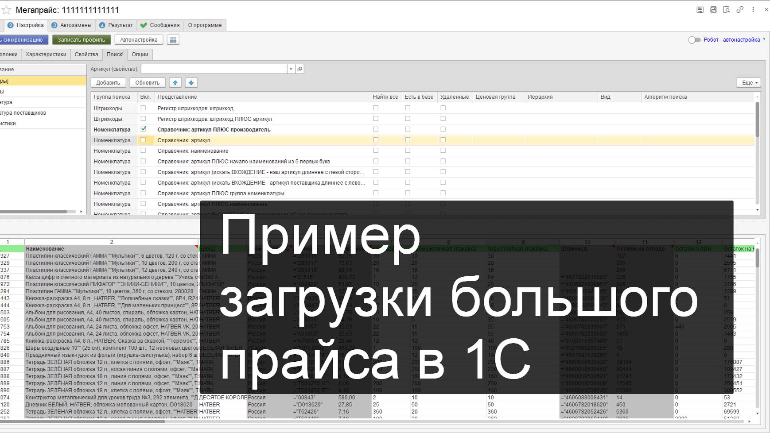The image size is (770, 433).
Task: Tick Есть в базе for Справочник: артикул row
Action: coord(408,140)
